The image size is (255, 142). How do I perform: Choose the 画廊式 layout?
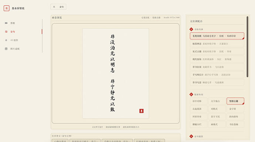[217, 124]
